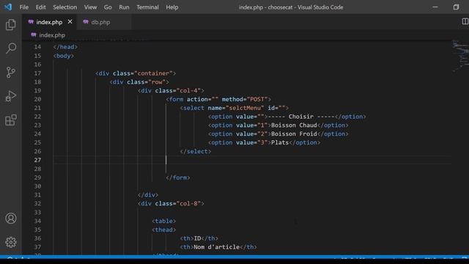Switch to the index.php tab
The image size is (469, 264).
[49, 22]
